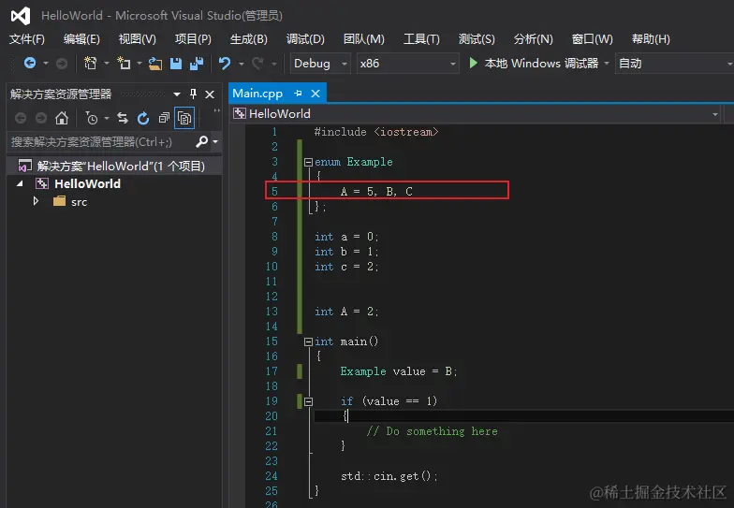The image size is (734, 508).
Task: Expand the src folder
Action: point(36,201)
